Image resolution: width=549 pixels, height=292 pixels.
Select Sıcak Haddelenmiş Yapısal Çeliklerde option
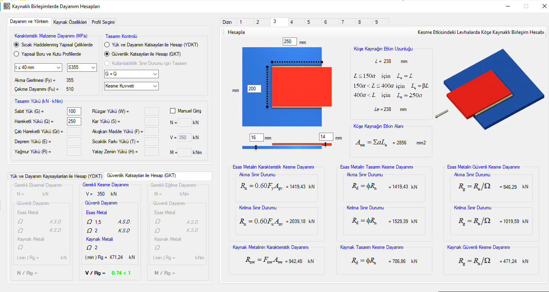[53, 45]
